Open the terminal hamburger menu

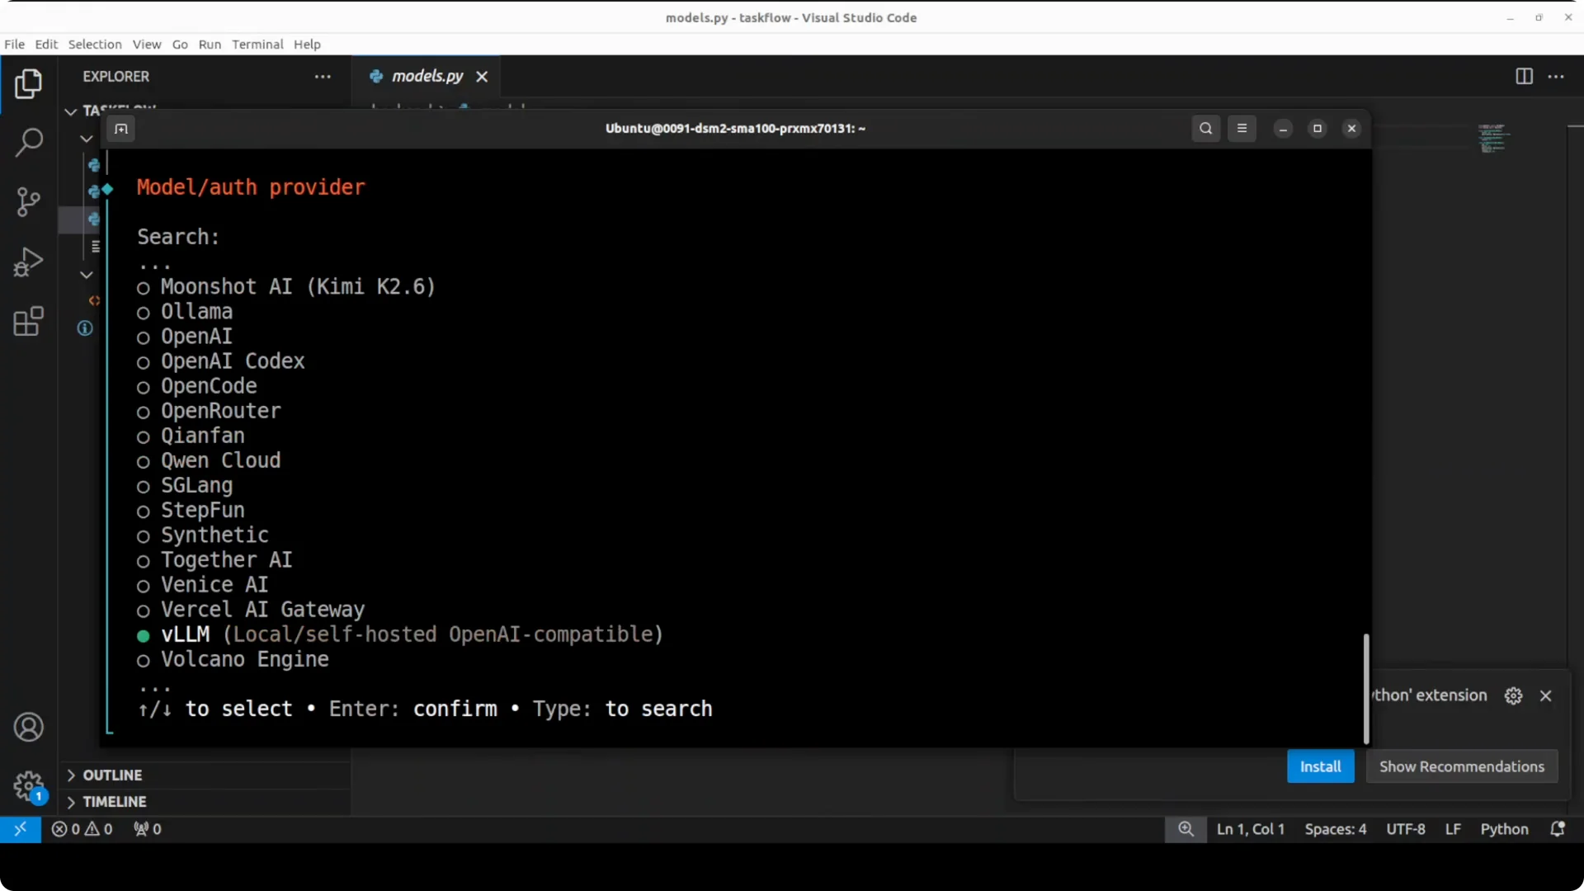point(1242,129)
